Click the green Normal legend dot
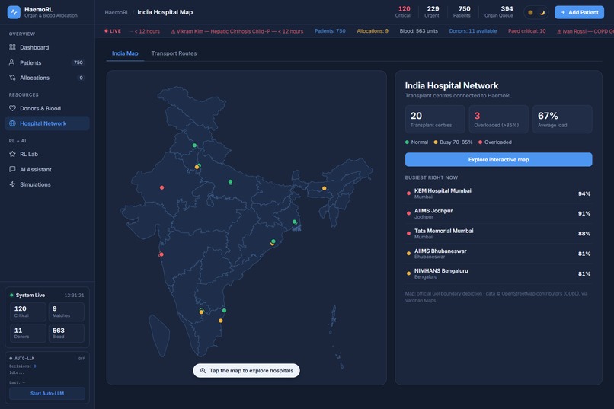Screen dimensions: 614x409 click(408, 142)
